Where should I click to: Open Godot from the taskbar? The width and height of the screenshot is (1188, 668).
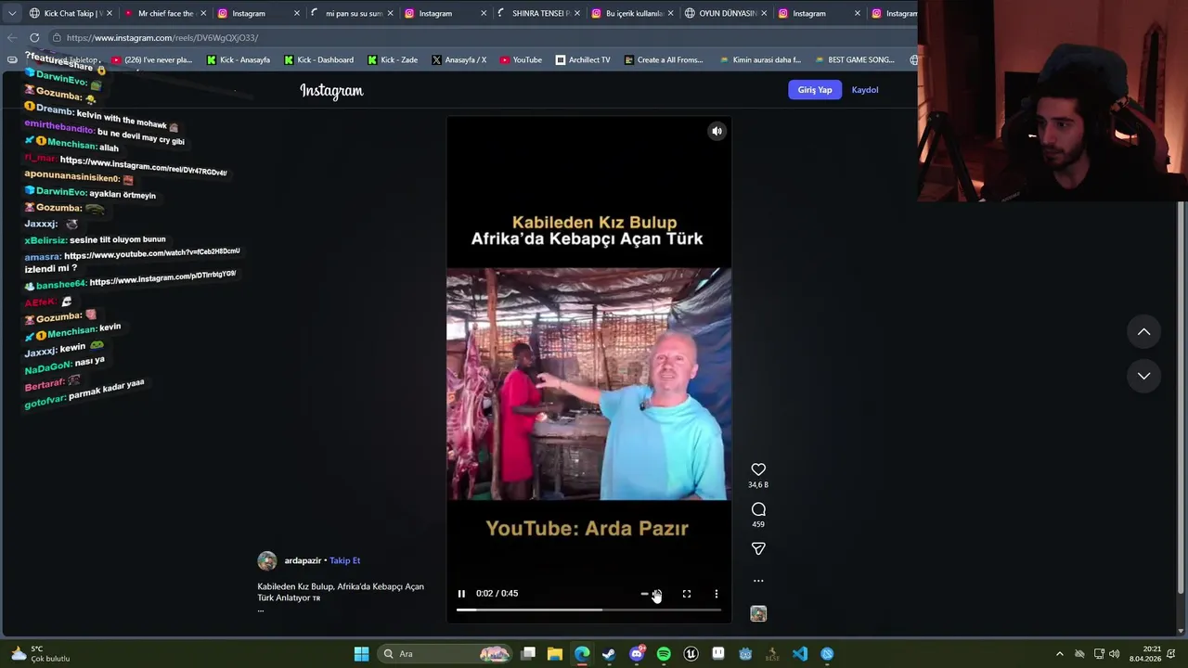coord(745,654)
